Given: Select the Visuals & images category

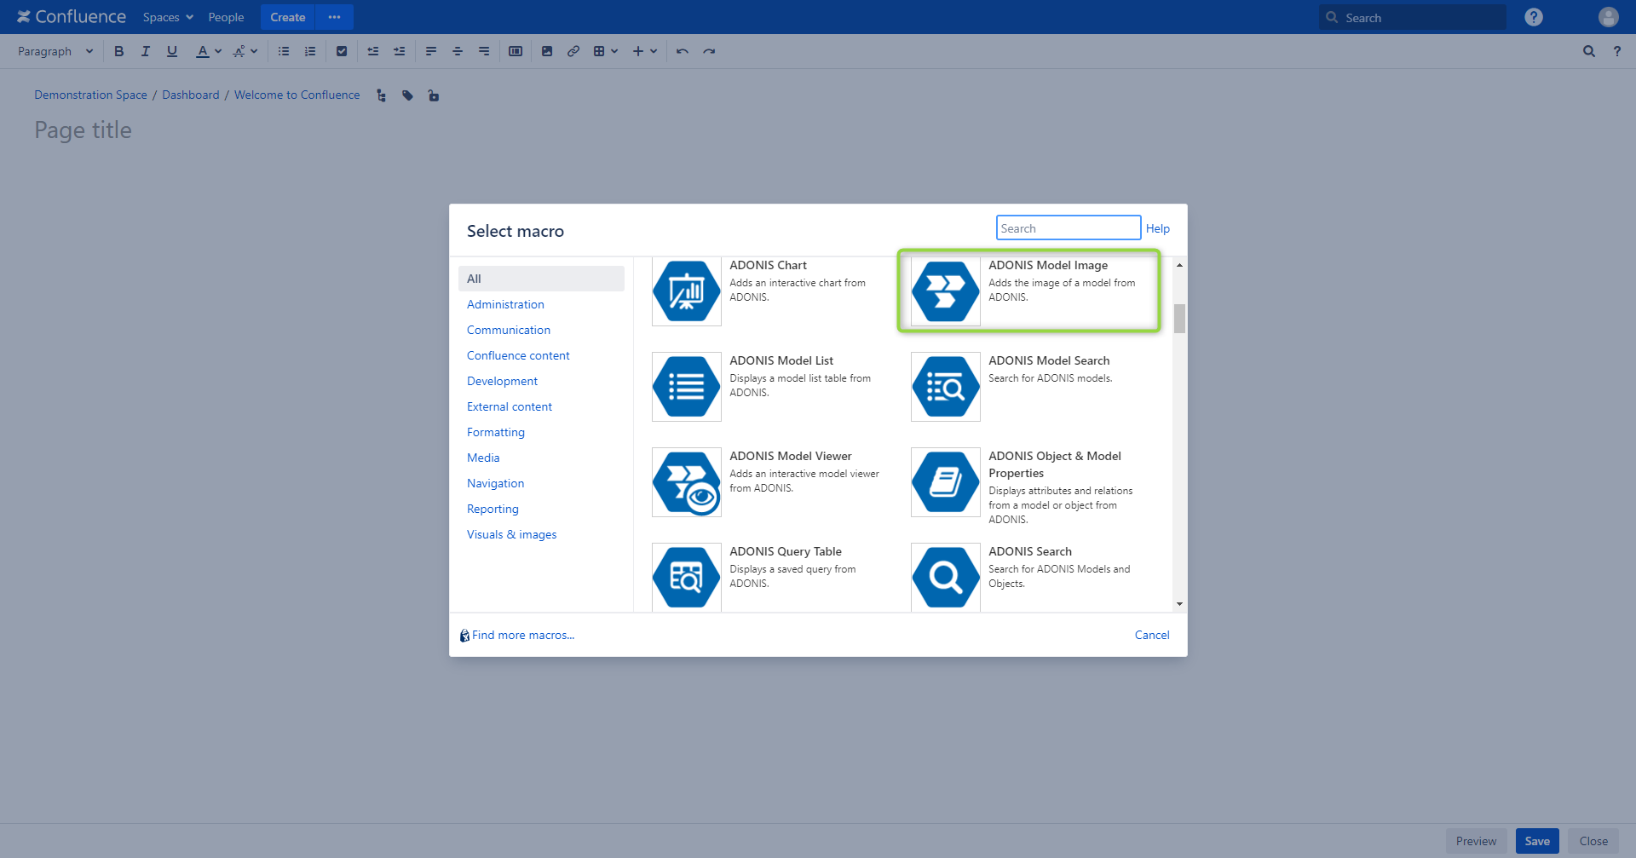Looking at the screenshot, I should coord(511,534).
